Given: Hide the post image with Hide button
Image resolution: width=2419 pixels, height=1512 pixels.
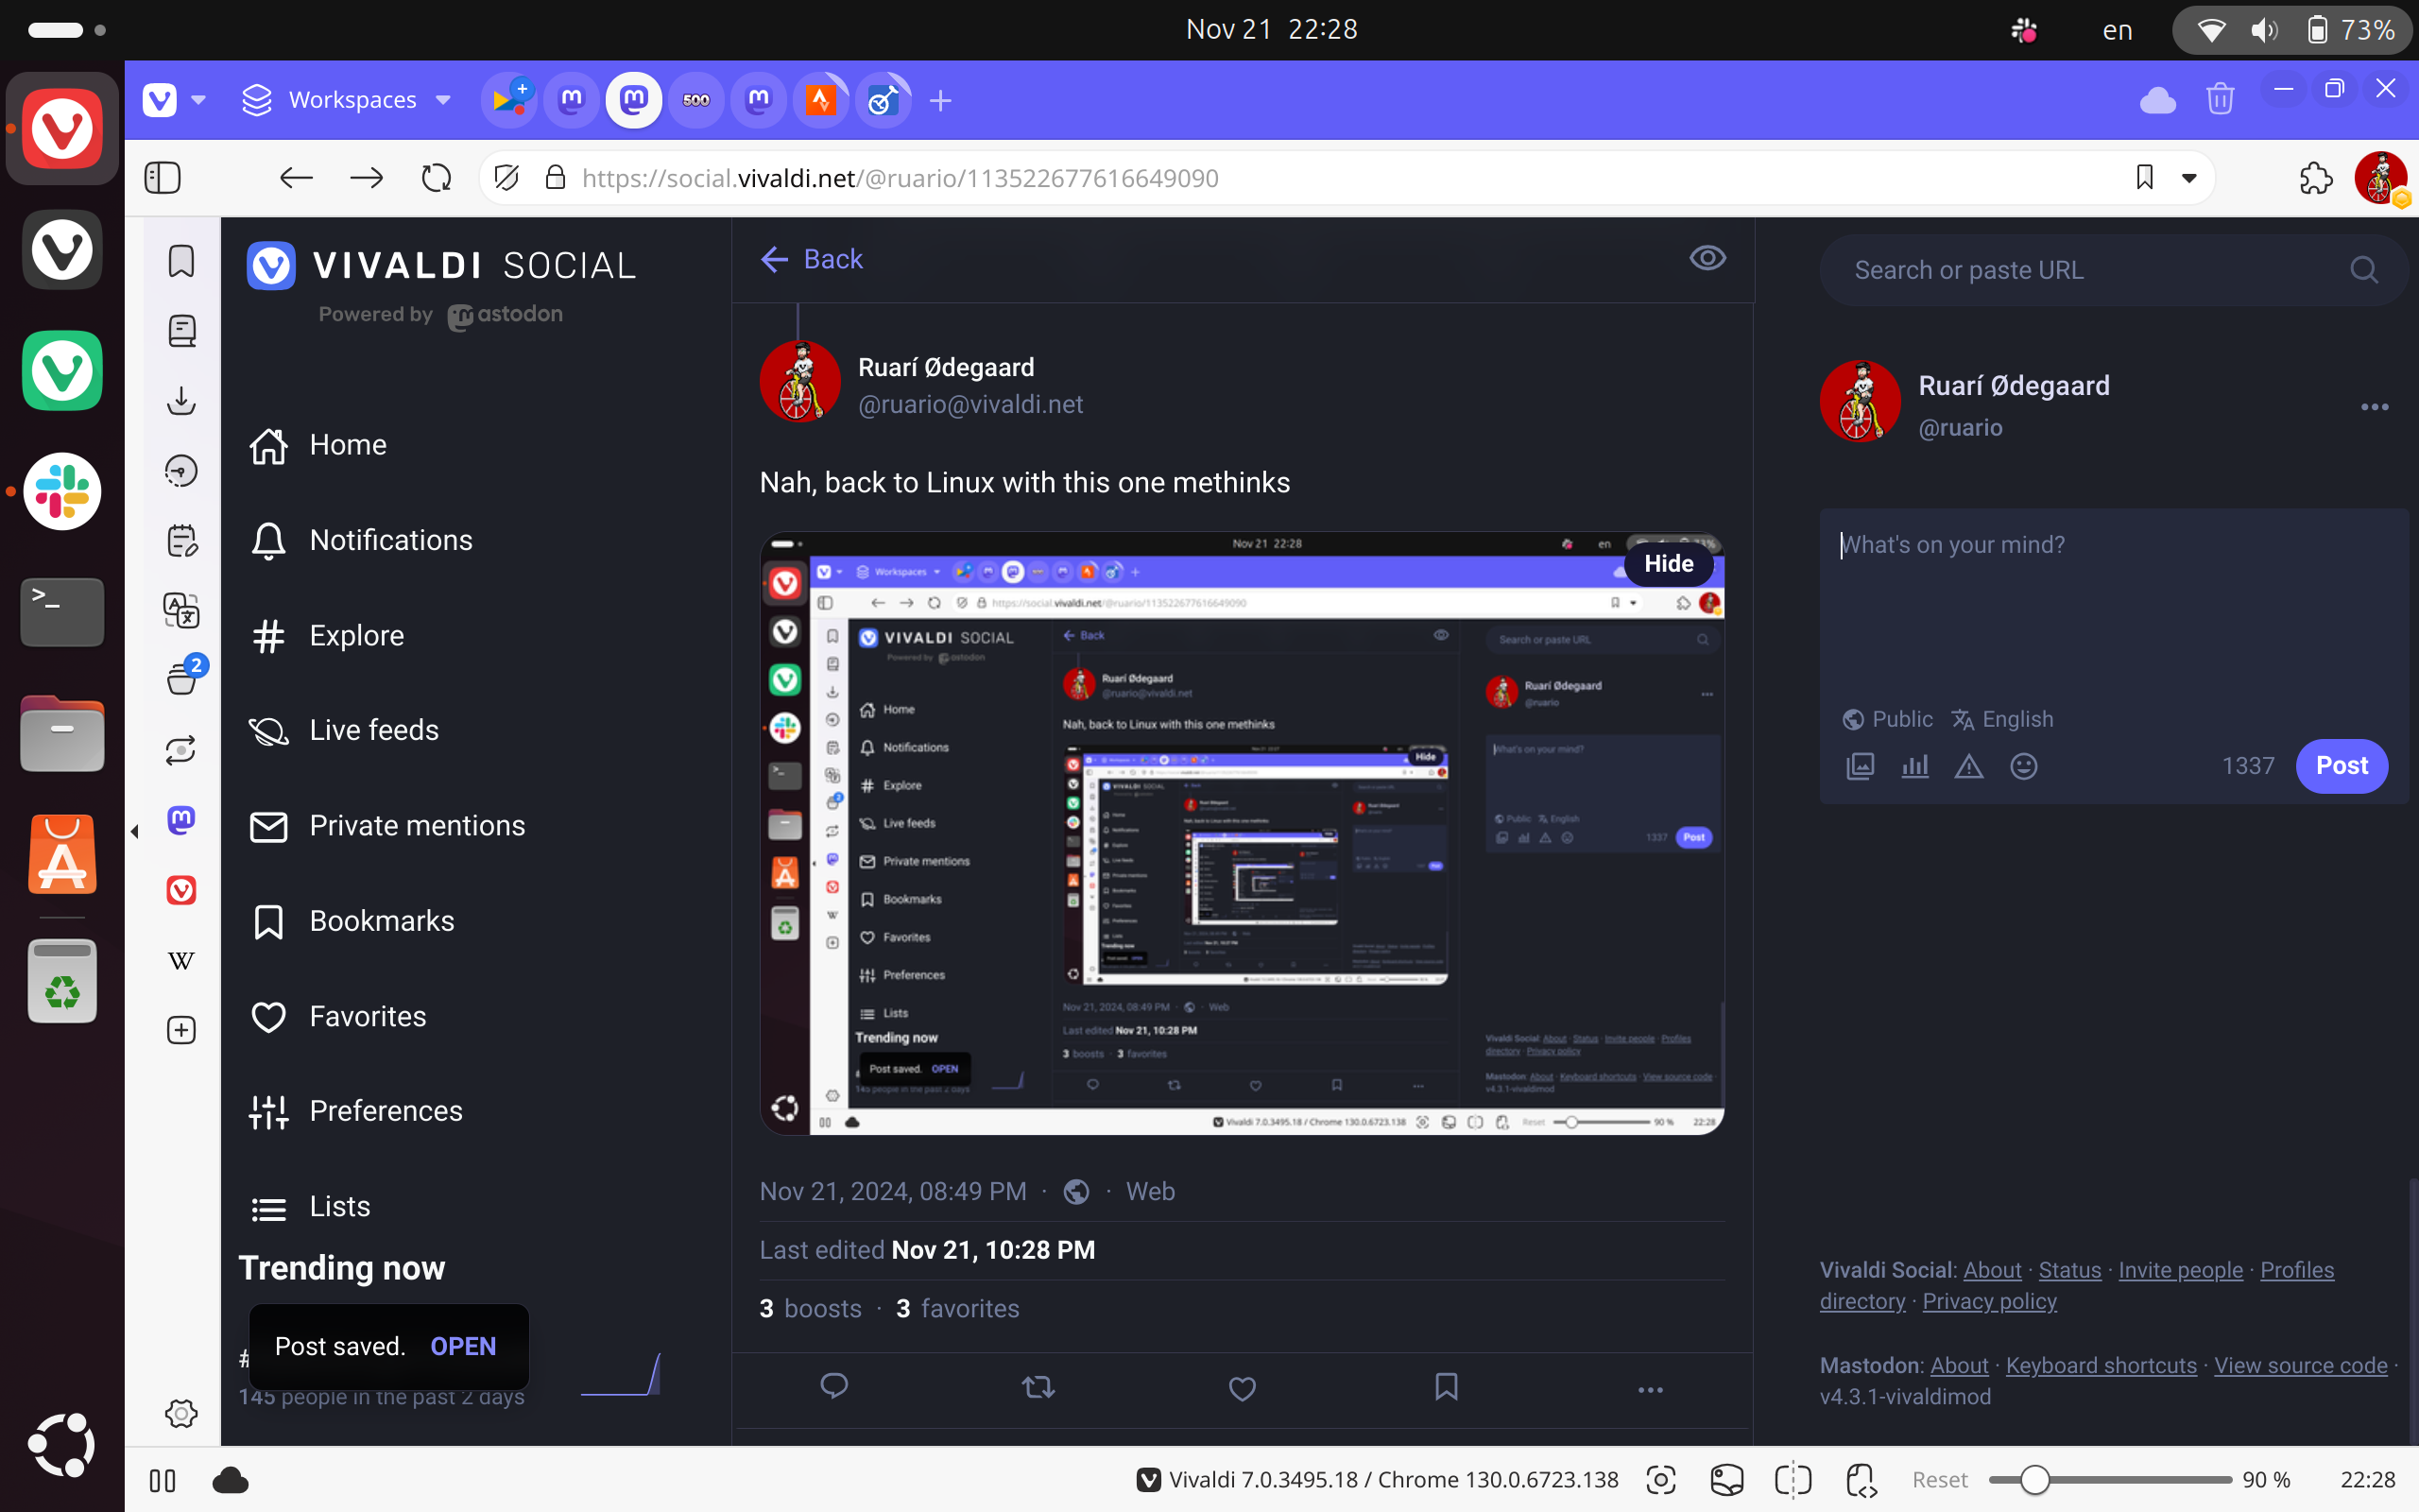Looking at the screenshot, I should click(x=1669, y=564).
